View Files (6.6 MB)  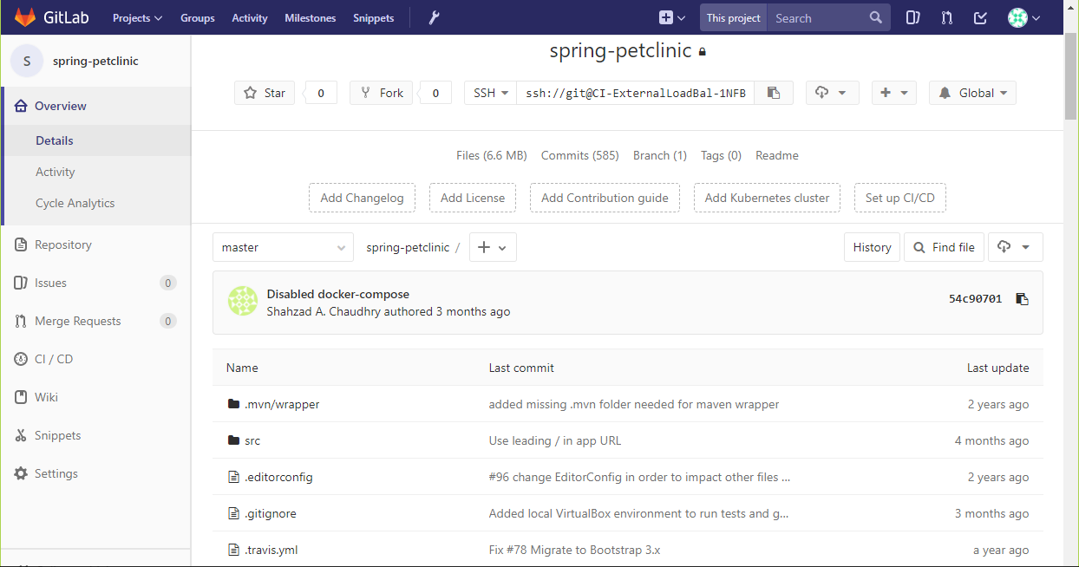491,155
